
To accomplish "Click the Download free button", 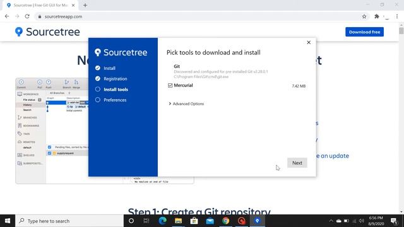I will pos(364,32).
